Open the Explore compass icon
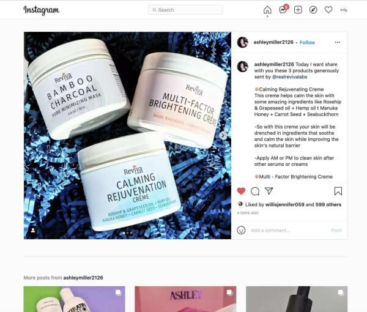Screen dimensions: 367x312 [313, 10]
